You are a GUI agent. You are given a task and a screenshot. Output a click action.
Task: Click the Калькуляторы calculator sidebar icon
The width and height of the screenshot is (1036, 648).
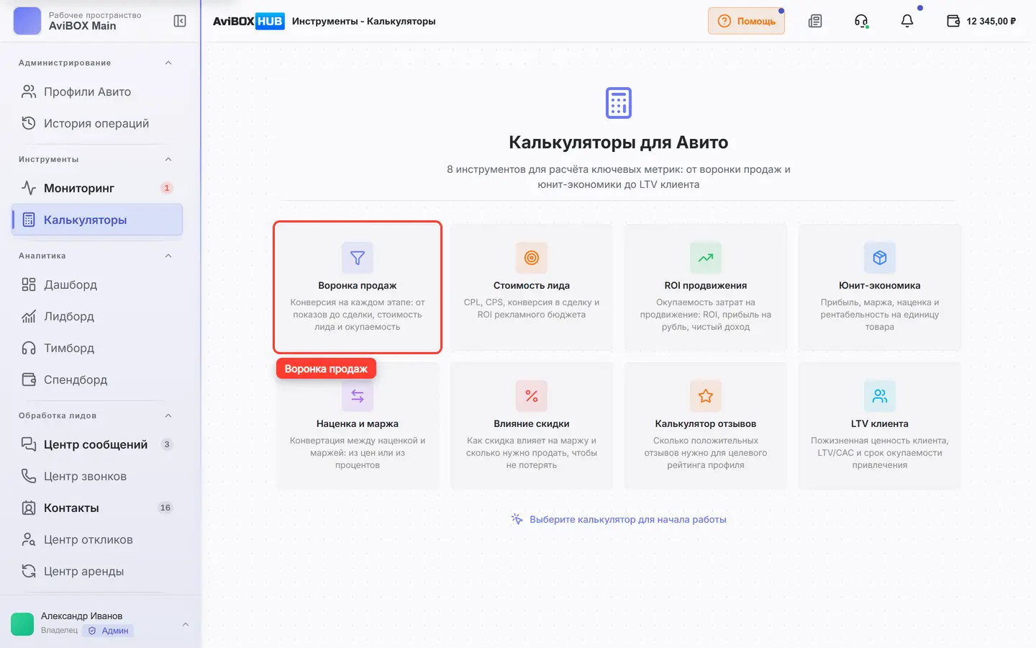[29, 220]
